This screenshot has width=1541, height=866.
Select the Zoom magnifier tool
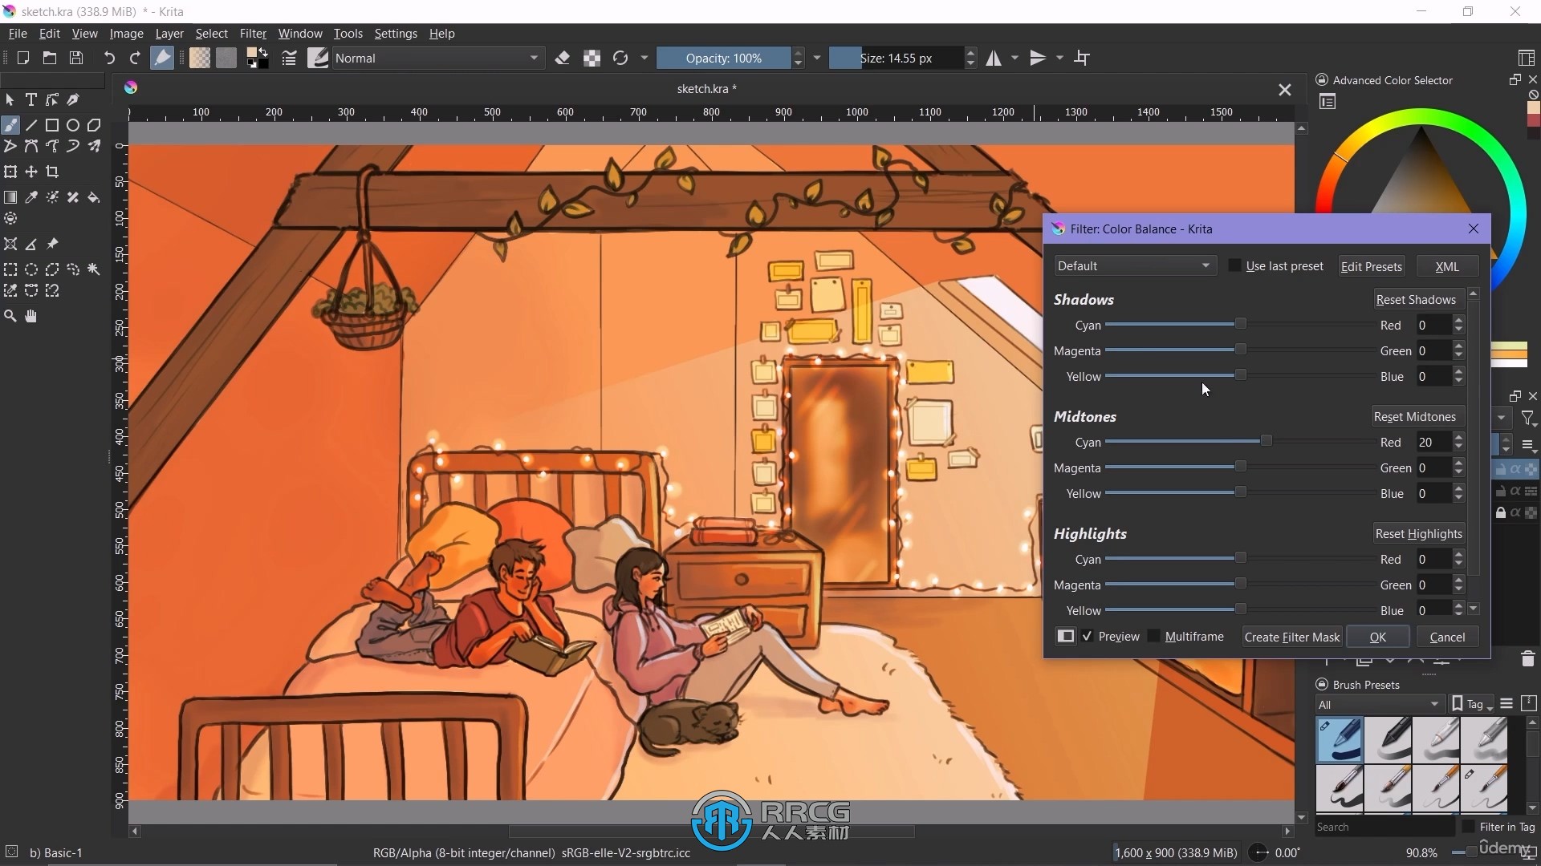10,316
